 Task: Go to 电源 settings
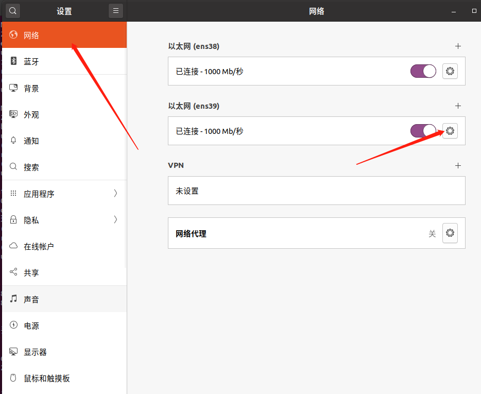click(x=64, y=326)
